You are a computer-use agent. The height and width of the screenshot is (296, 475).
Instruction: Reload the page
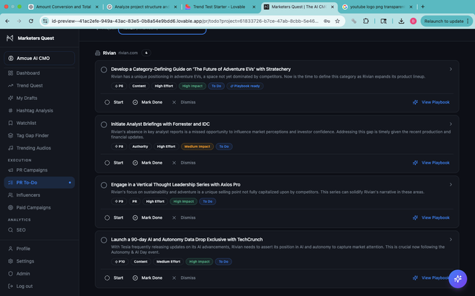tap(31, 21)
